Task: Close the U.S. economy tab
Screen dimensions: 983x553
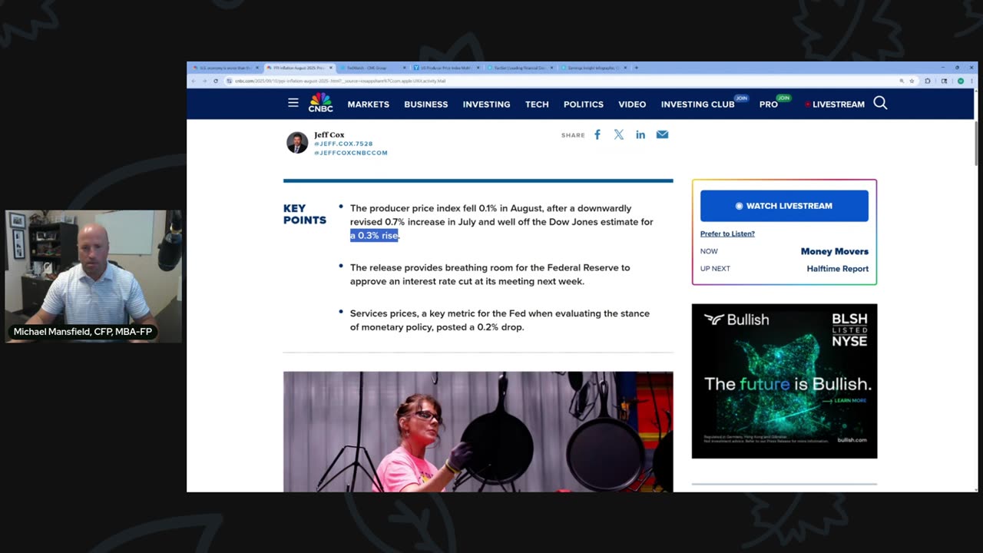Action: 257,68
